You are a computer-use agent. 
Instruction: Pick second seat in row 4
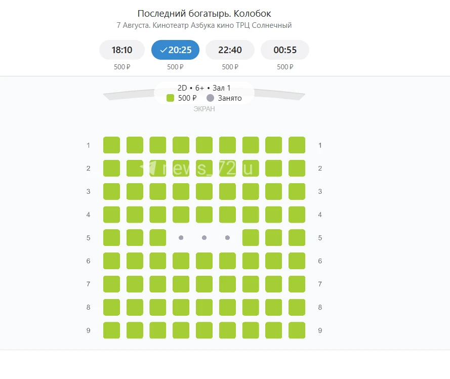[x=135, y=215]
